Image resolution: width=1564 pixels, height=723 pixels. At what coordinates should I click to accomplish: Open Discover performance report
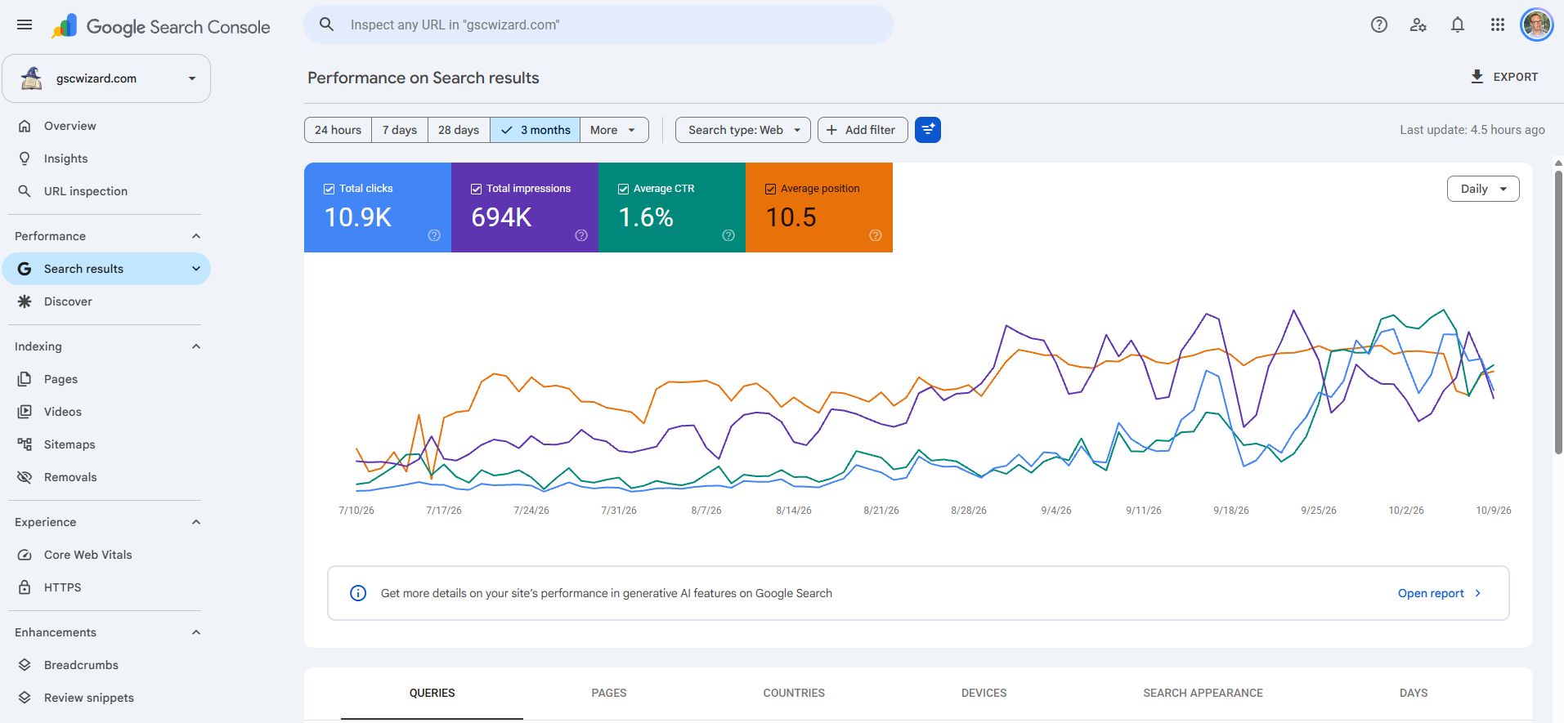(x=106, y=301)
